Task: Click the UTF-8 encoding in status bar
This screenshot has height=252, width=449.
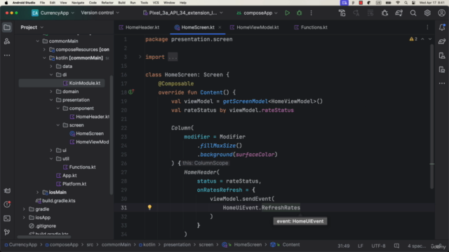Action: coord(378,246)
